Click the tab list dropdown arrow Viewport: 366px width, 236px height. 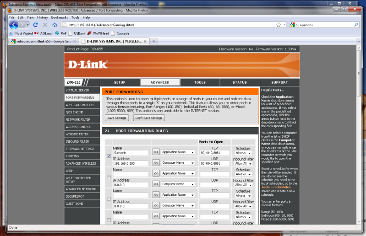359,41
